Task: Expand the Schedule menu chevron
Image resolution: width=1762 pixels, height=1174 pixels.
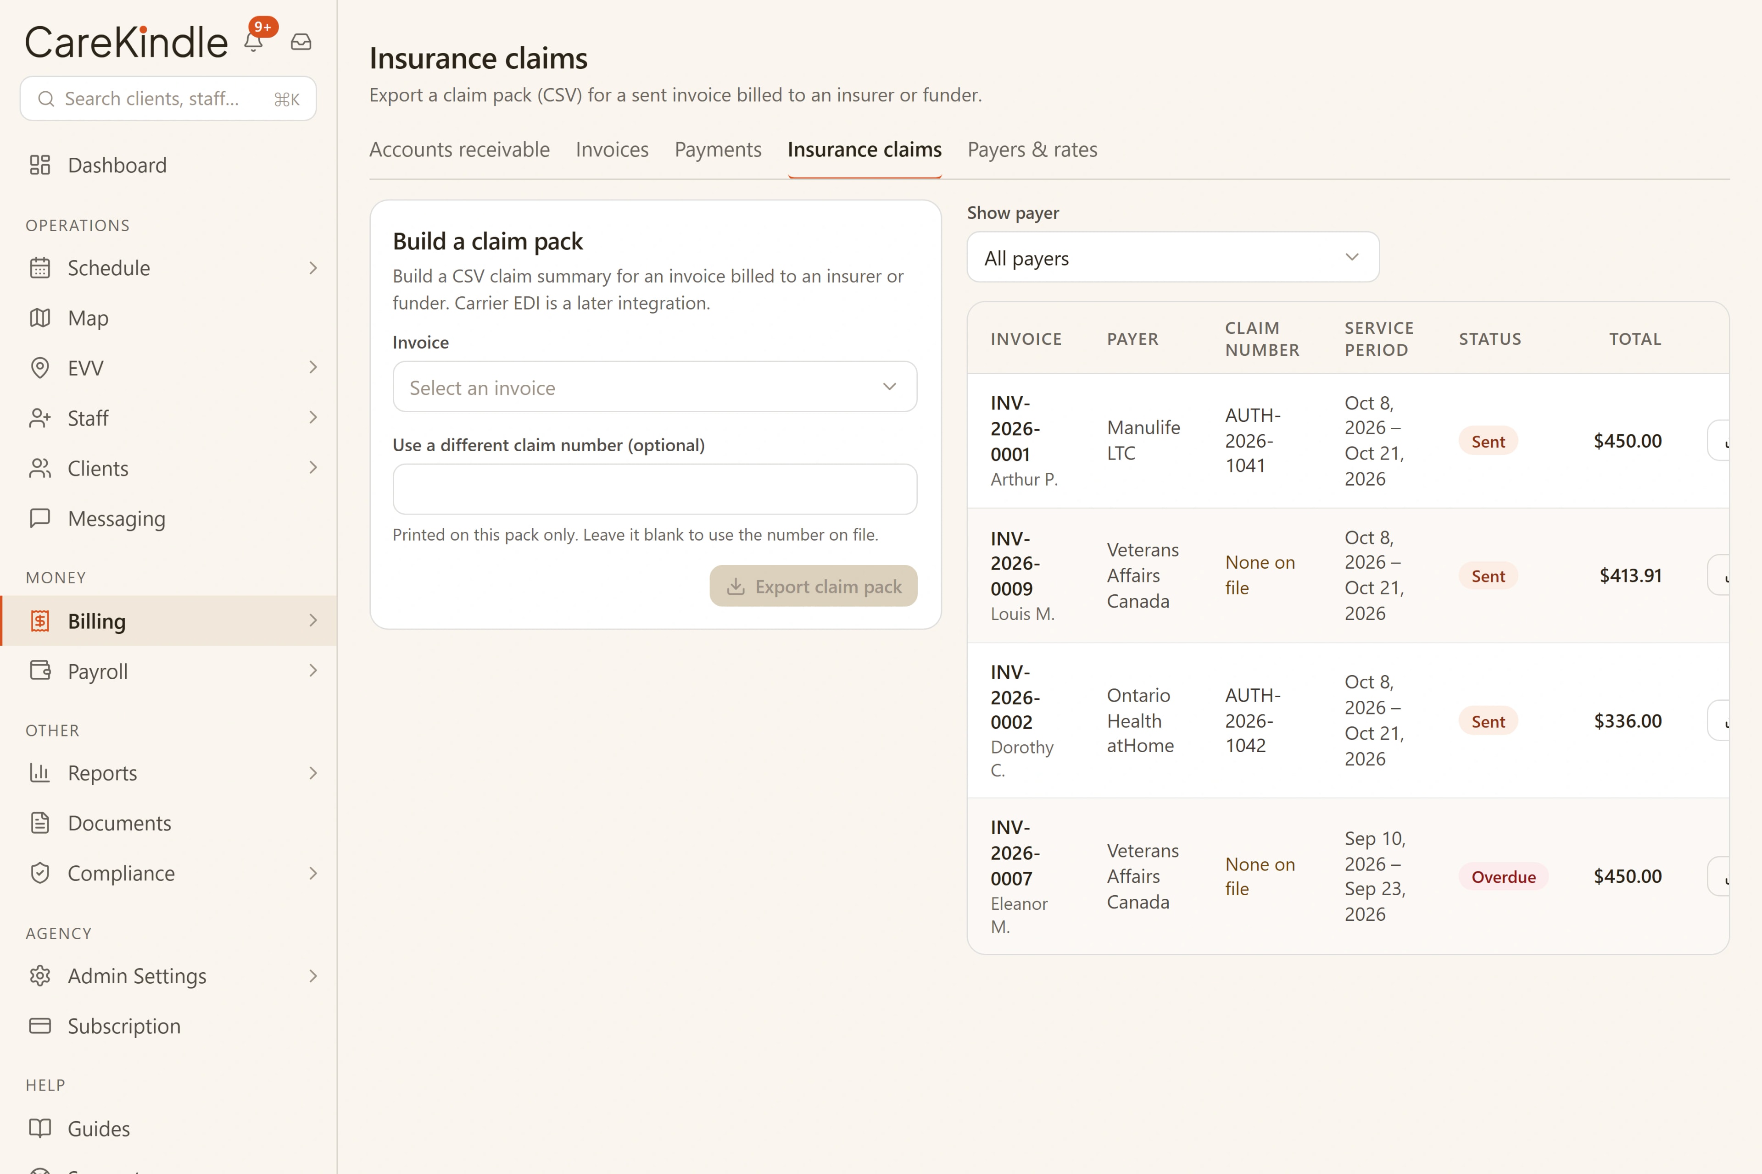Action: click(x=313, y=267)
